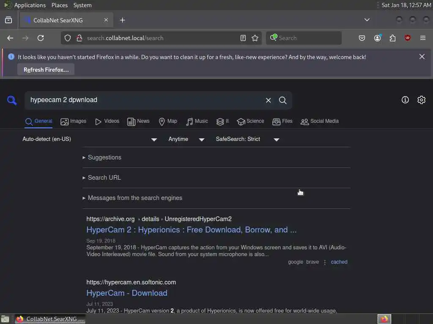Open the extensions puzzle icon
Screen dimensions: 433x324
[392, 38]
